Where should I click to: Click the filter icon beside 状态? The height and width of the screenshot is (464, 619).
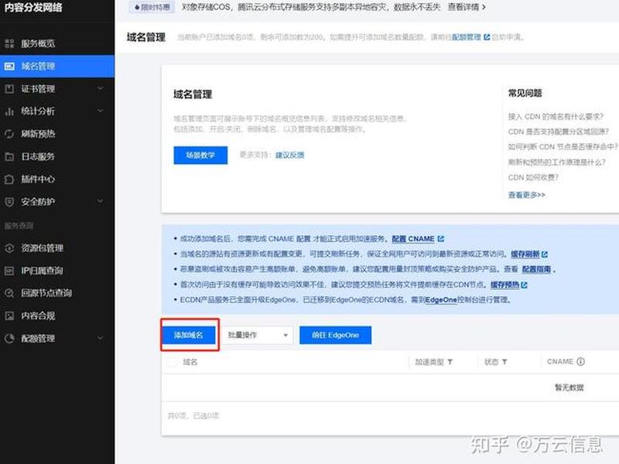point(504,362)
